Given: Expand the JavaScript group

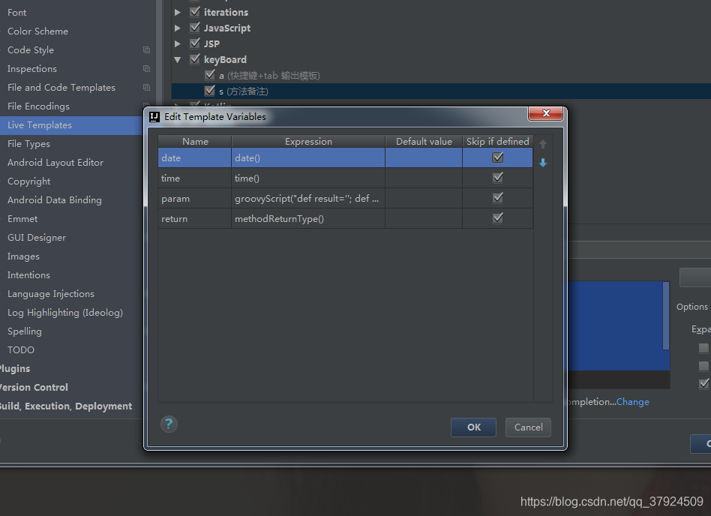Looking at the screenshot, I should tap(178, 28).
